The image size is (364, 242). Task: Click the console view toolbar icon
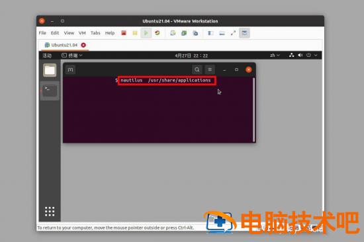pos(222,33)
